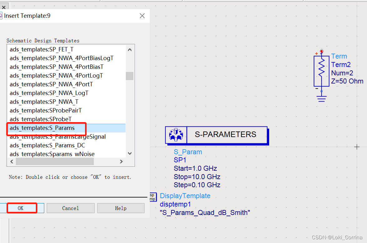Select the DisplayTemplate sp/mp icon

(x=153, y=197)
